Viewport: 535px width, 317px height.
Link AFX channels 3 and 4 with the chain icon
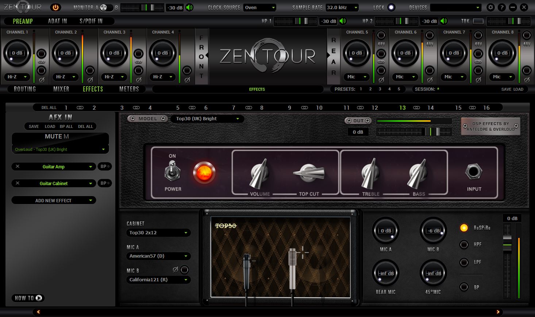point(136,107)
